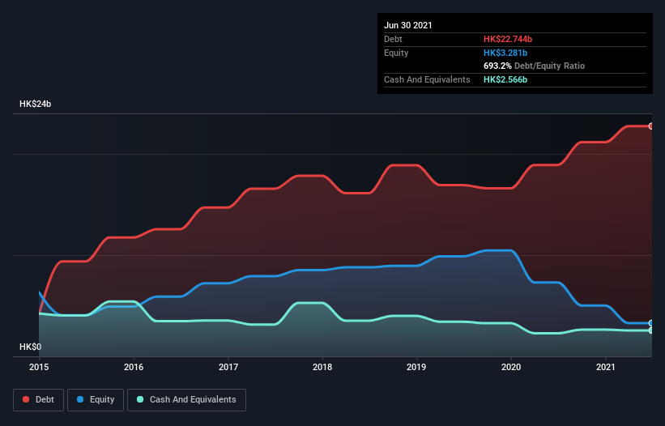Toggle Cash And Equivalents legend button
This screenshot has height=426, width=665.
click(186, 400)
